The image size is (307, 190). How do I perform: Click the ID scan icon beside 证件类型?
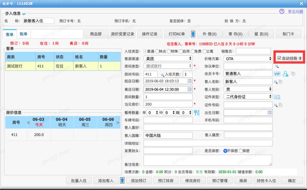(277, 97)
